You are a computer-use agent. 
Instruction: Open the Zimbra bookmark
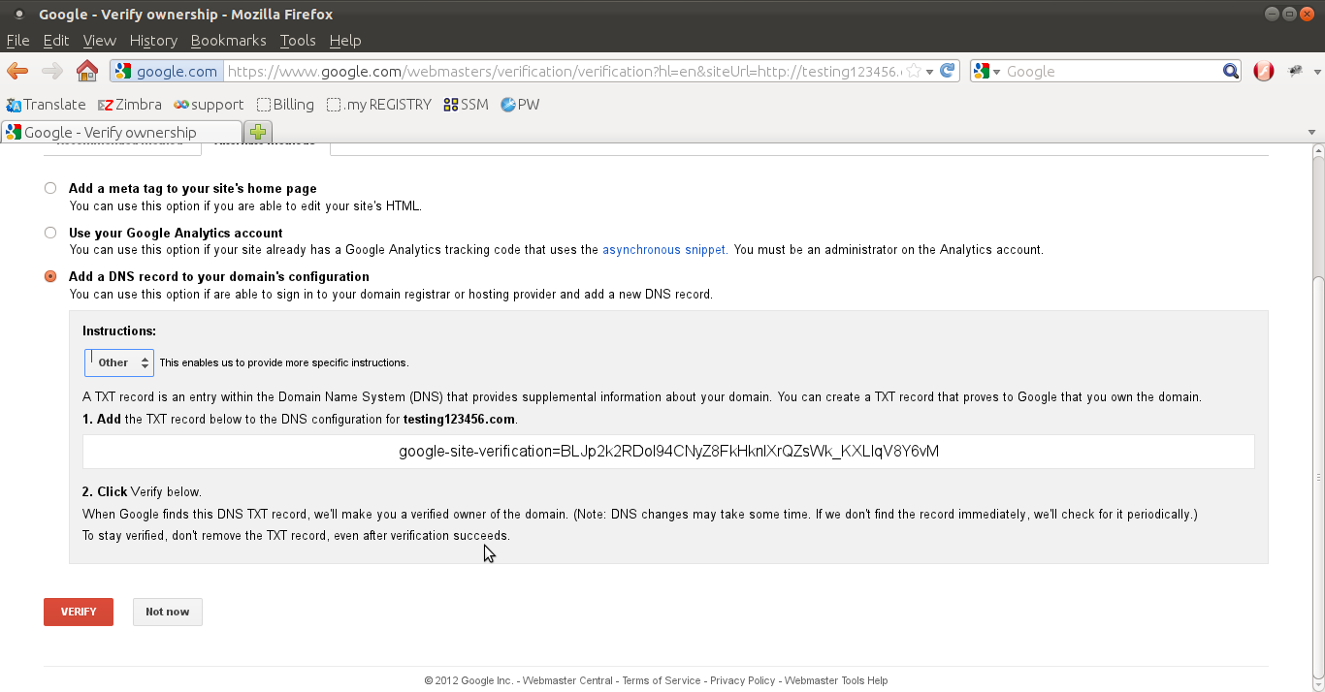tap(129, 105)
